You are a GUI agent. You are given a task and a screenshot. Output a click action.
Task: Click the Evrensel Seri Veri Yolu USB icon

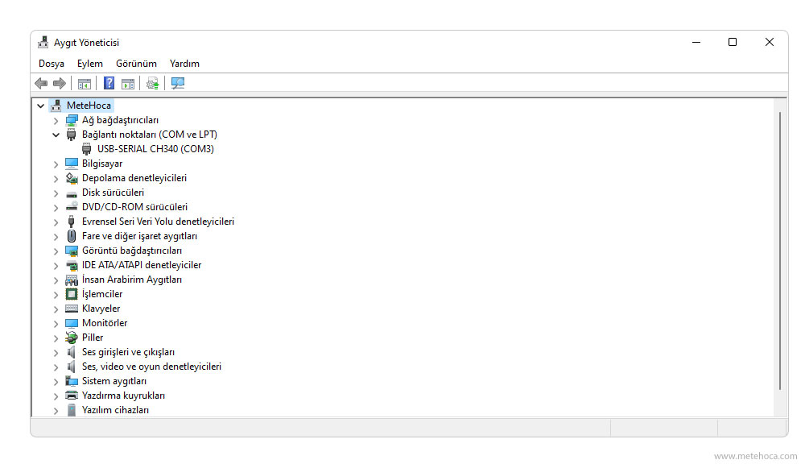coord(72,222)
